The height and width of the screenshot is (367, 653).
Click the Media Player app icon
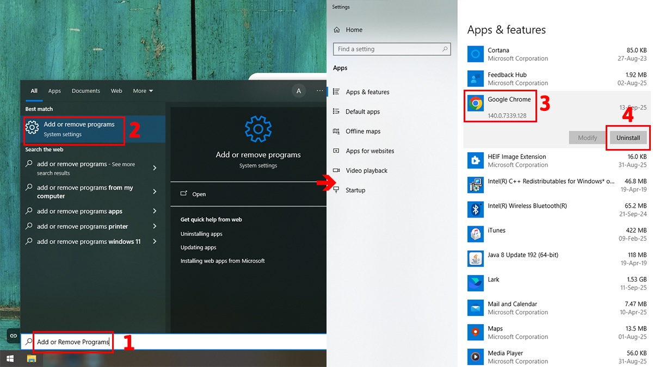[x=476, y=357]
